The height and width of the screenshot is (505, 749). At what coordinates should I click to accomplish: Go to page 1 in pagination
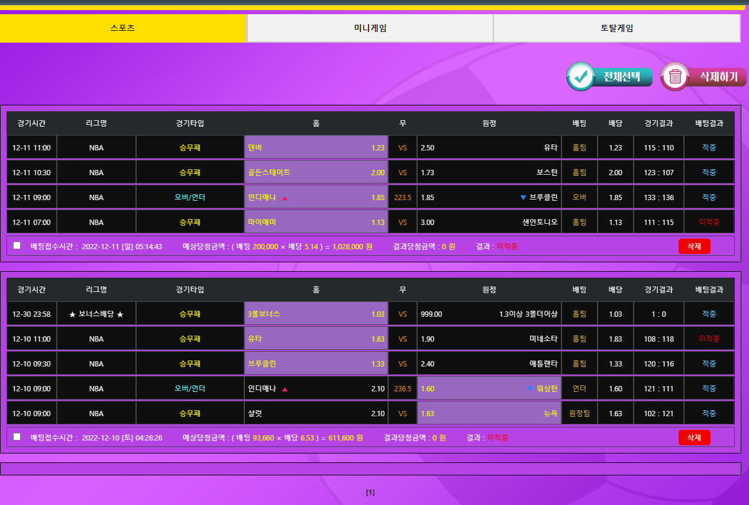[370, 493]
